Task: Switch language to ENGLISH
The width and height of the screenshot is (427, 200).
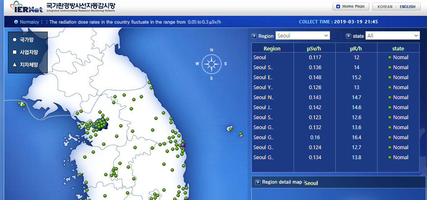Action: point(407,7)
